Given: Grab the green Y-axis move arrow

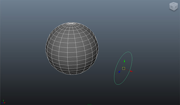Looking at the screenshot, I should click(x=124, y=61).
